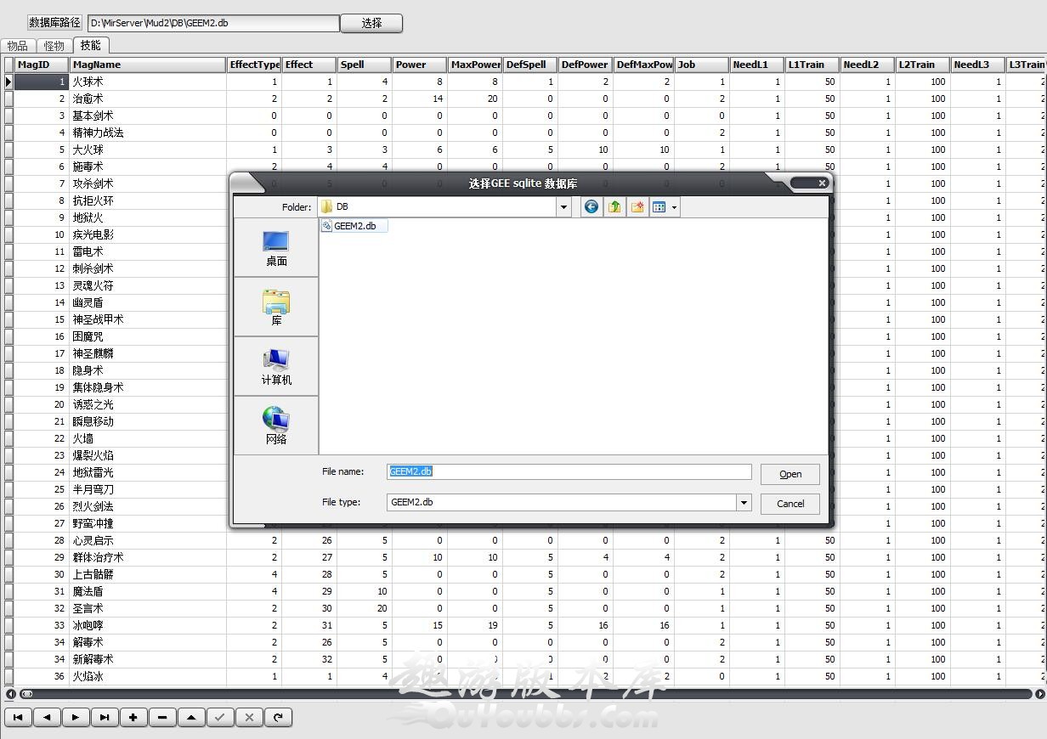Click the 数据库路径 path input field

pyautogui.click(x=213, y=23)
